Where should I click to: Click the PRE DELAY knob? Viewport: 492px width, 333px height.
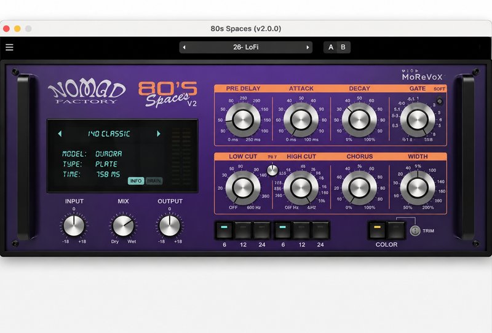(243, 119)
